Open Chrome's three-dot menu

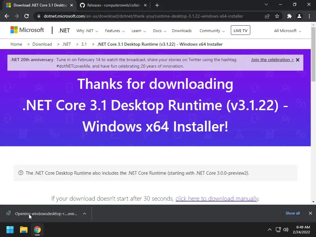coord(309,16)
